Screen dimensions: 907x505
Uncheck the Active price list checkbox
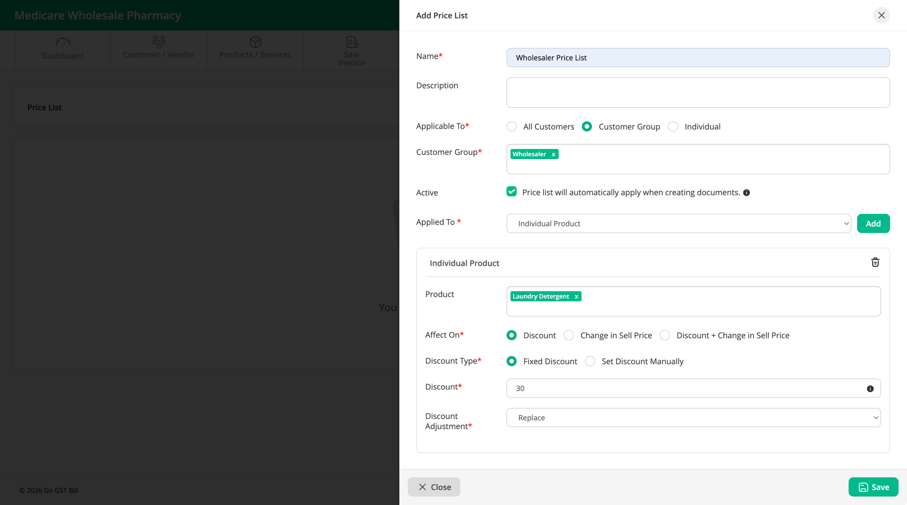tap(511, 192)
